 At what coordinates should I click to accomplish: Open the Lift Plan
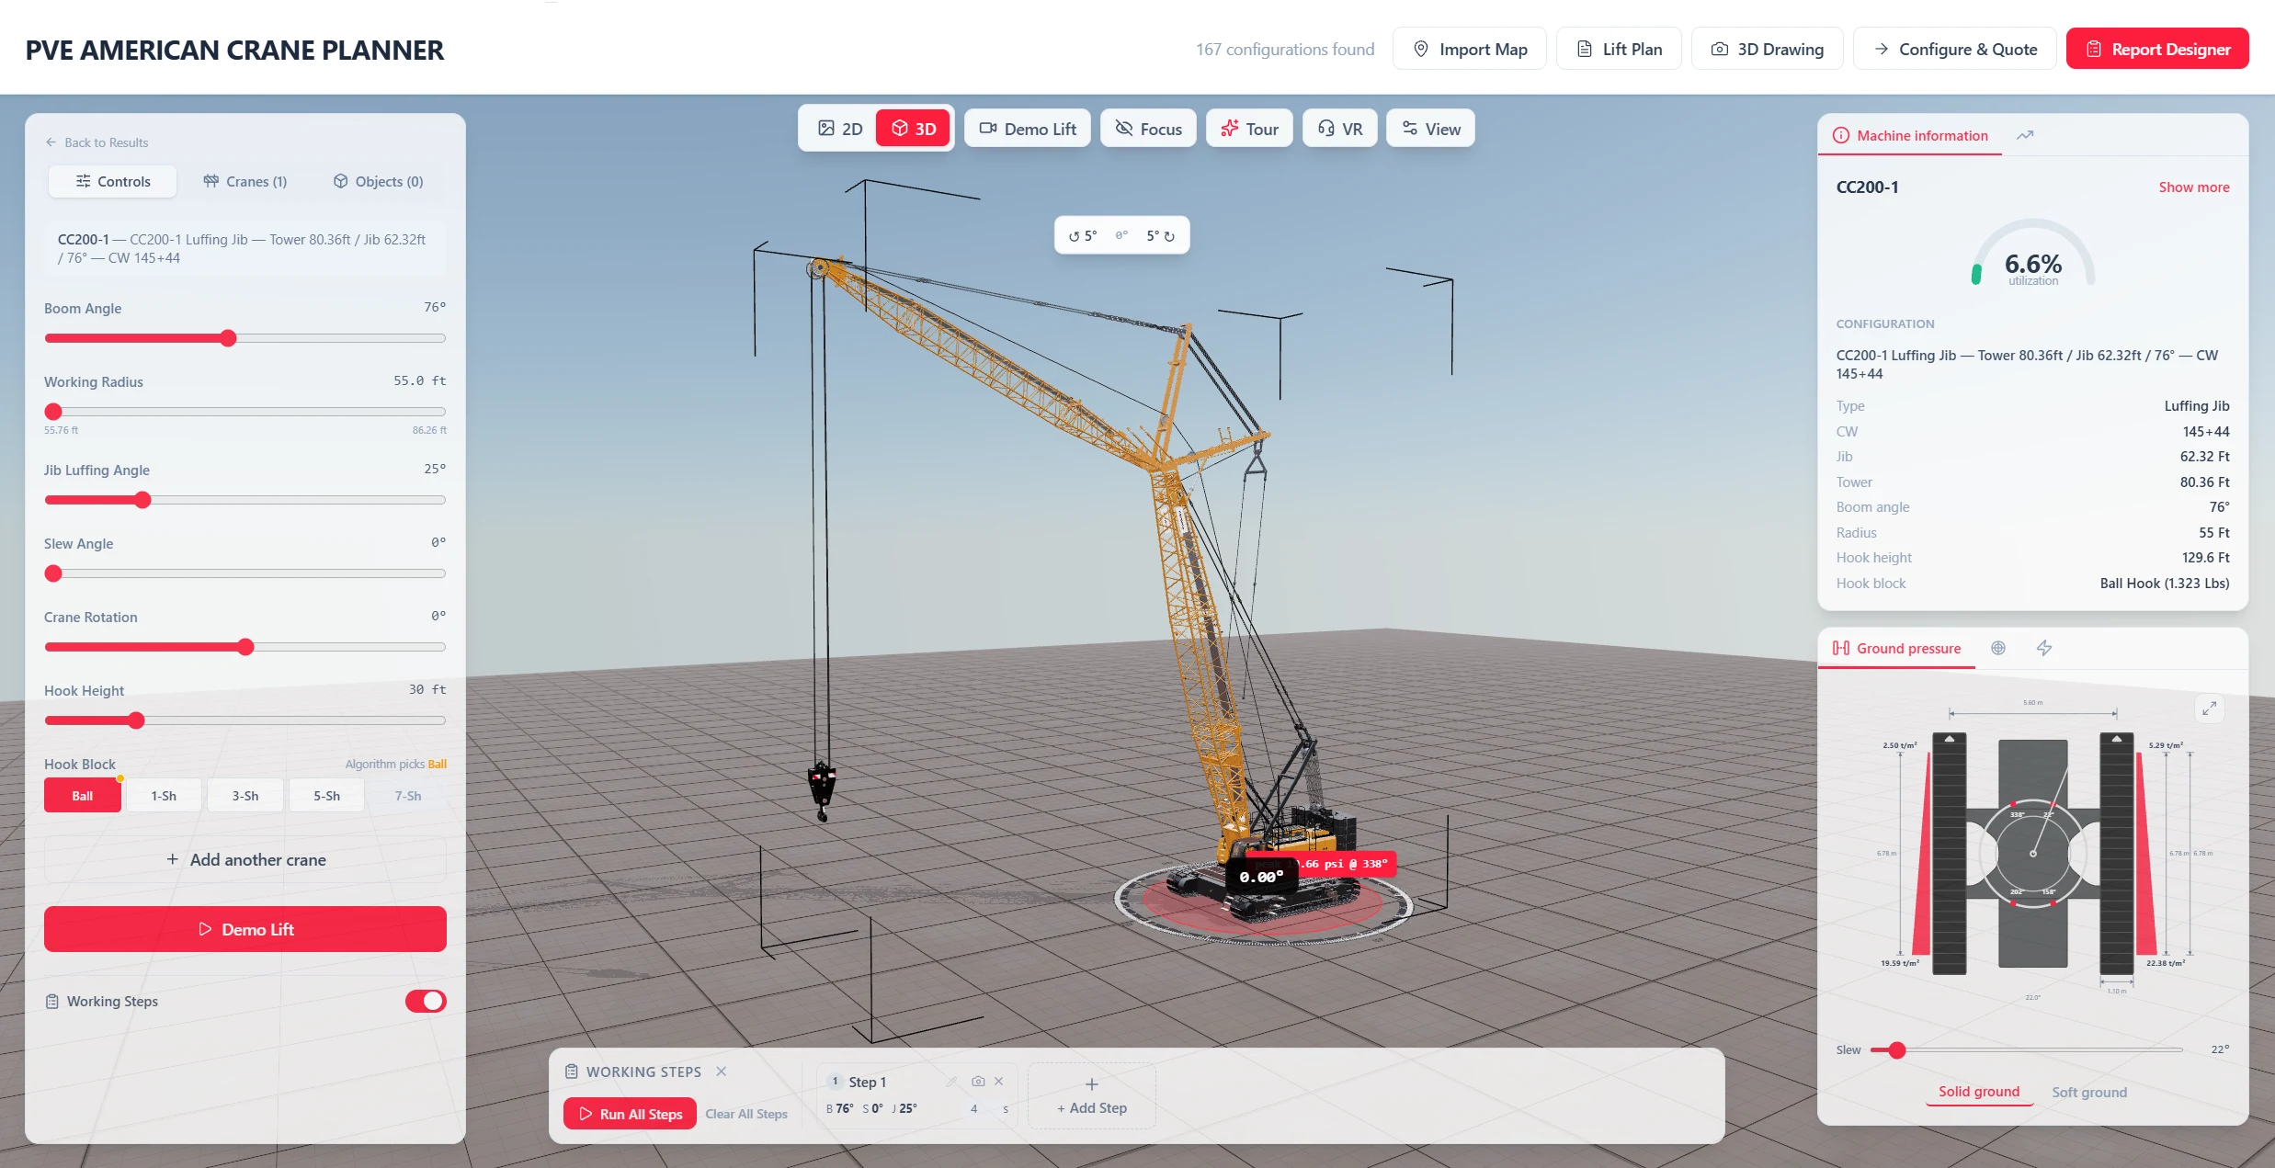pyautogui.click(x=1619, y=50)
